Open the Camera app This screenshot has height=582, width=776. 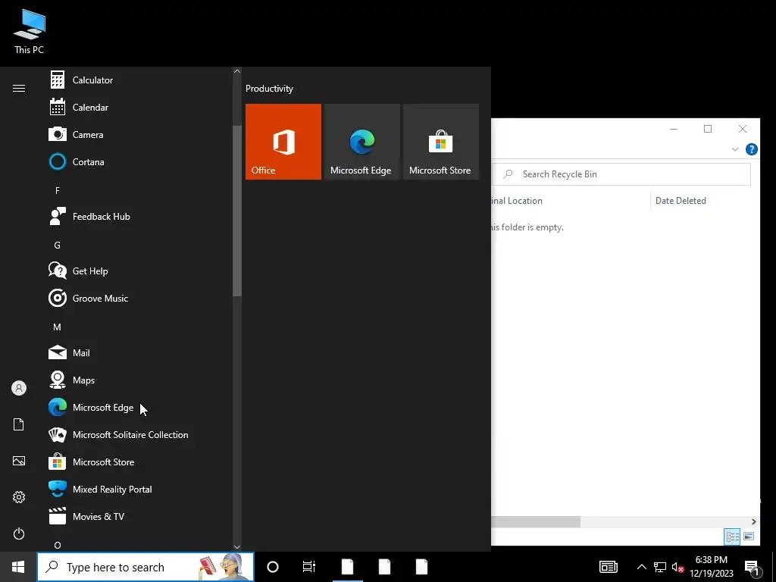(139, 135)
